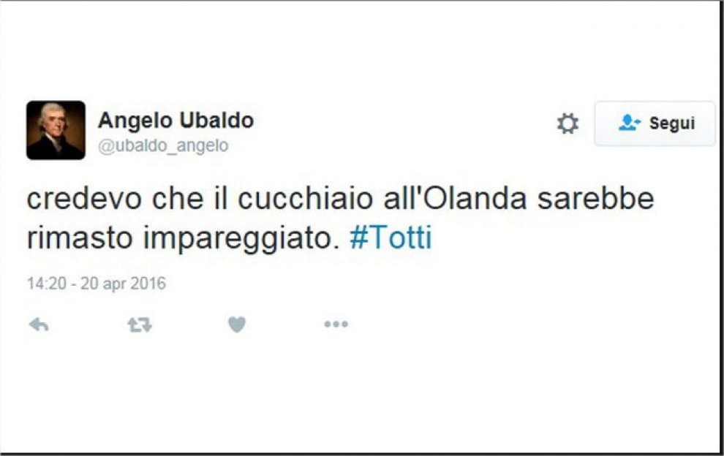Like the tweet with the heart icon
The image size is (724, 456).
tap(237, 324)
